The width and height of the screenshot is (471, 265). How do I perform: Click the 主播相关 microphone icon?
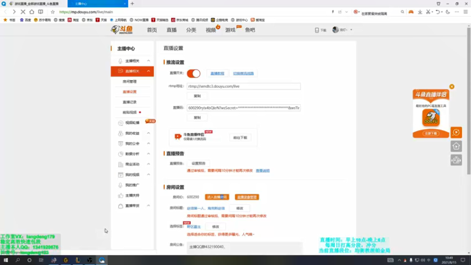121,61
